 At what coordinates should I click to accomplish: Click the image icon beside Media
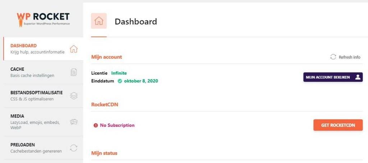pyautogui.click(x=74, y=122)
